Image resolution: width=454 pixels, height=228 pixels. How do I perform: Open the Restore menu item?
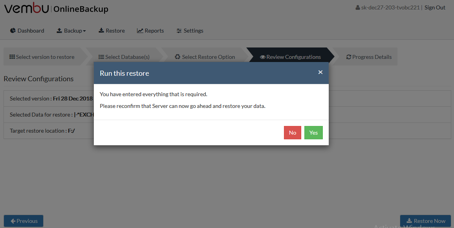click(112, 31)
